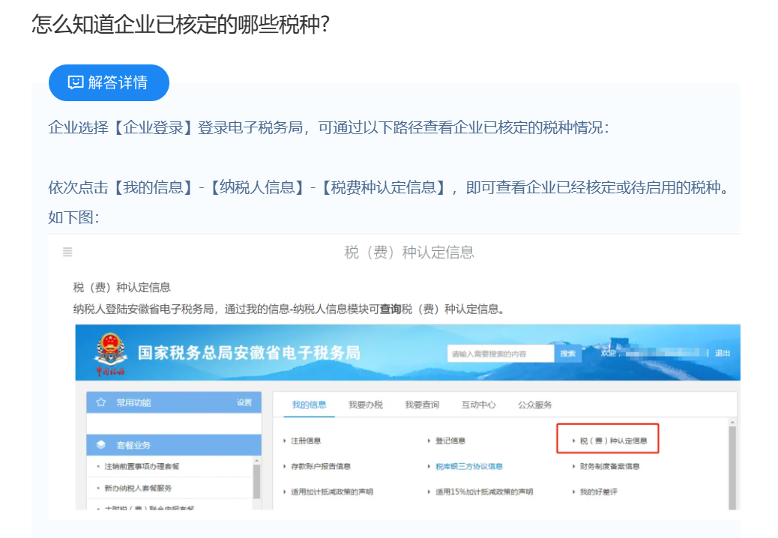Screen dimensions: 778x538
Task: Switch to the 我要办税 tab
Action: [x=365, y=405]
